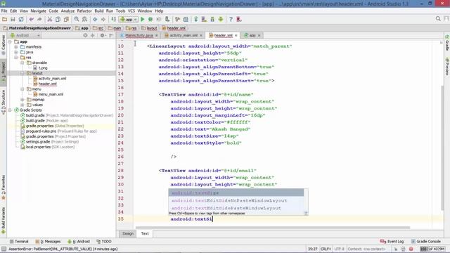Click the Open folder toolbar icon
The width and height of the screenshot is (450, 253).
pyautogui.click(x=5, y=19)
